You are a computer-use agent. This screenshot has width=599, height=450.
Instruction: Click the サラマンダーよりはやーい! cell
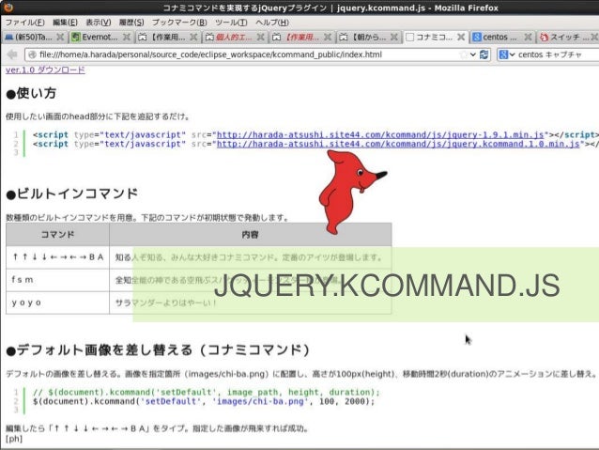tap(251, 303)
